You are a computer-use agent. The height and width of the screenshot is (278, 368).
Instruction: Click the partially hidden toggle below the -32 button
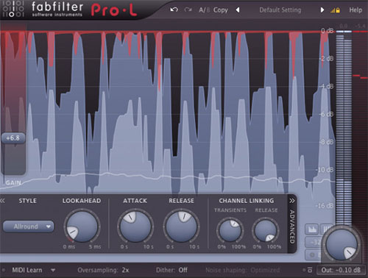coord(313,255)
